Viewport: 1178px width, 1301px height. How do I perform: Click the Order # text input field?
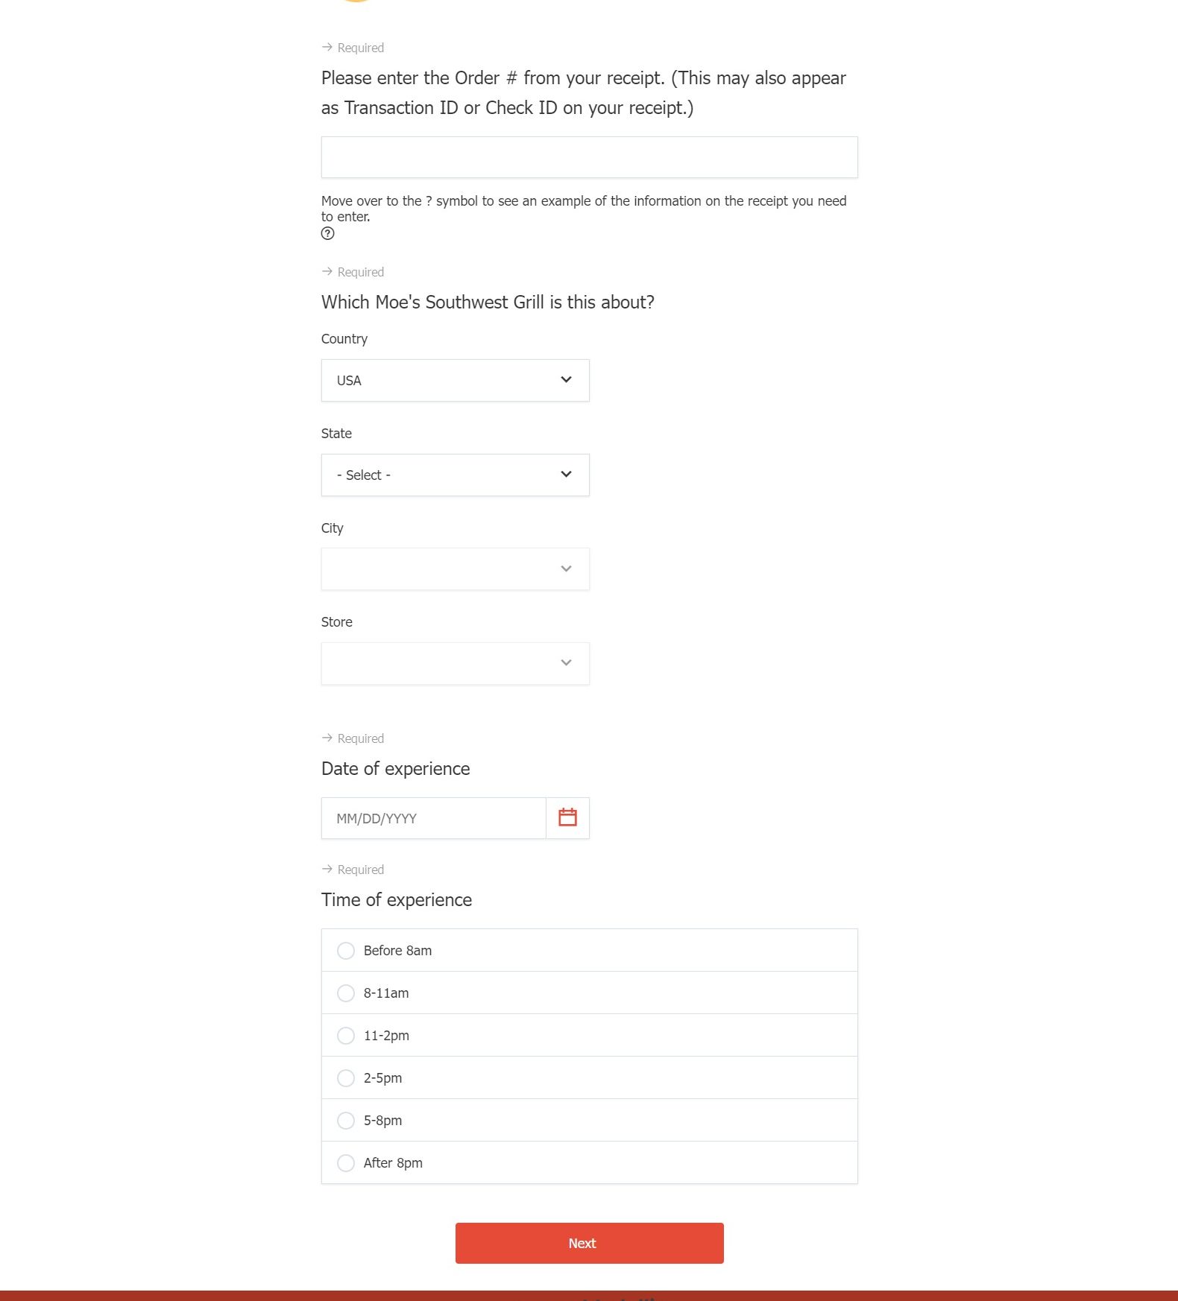tap(589, 157)
